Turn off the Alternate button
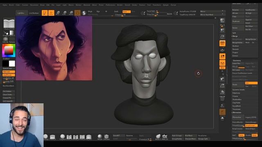This screenshot has width=262, height=147. (x=9, y=72)
